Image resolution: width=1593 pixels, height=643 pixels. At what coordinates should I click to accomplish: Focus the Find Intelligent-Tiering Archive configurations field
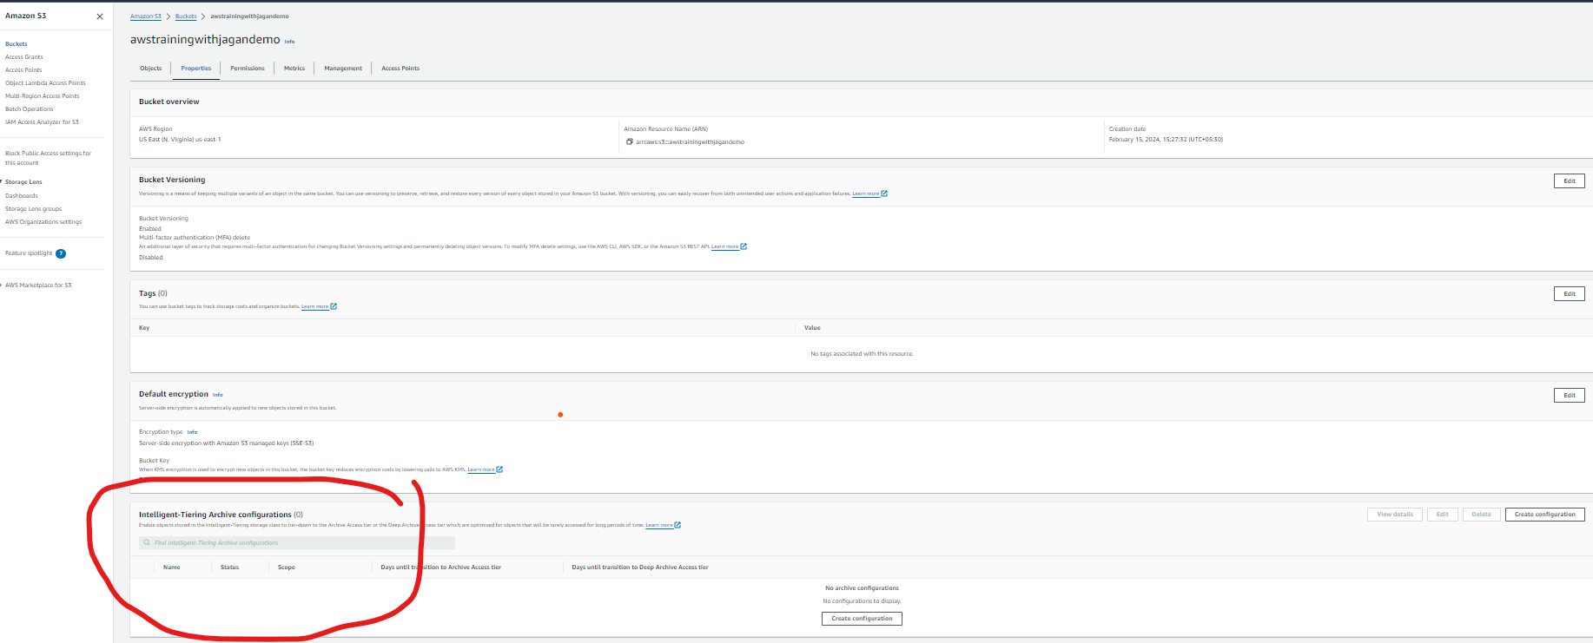coord(297,542)
